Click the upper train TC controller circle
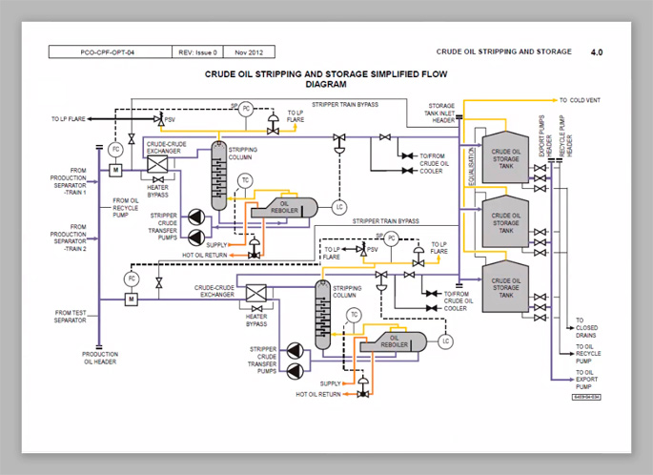The image size is (653, 475). coord(245,180)
